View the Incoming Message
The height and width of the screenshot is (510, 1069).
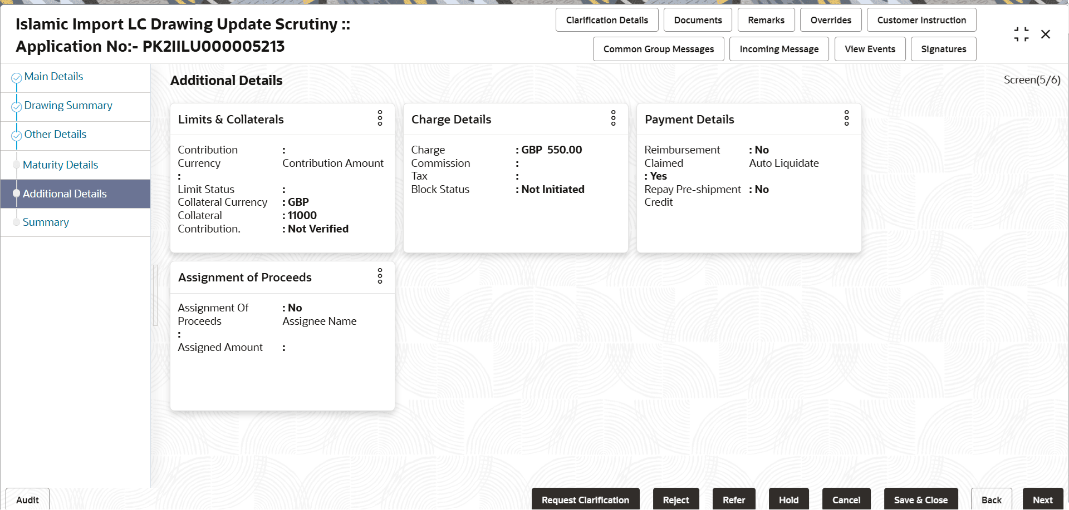779,49
